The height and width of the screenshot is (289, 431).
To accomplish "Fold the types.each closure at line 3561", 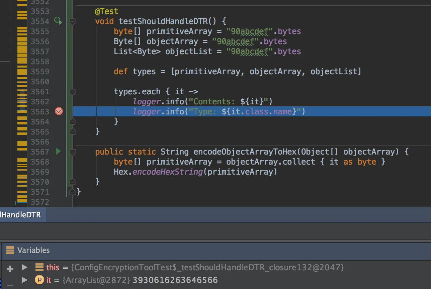I will pos(72,92).
